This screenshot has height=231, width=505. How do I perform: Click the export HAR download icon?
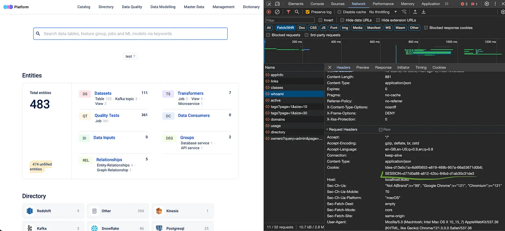[423, 12]
